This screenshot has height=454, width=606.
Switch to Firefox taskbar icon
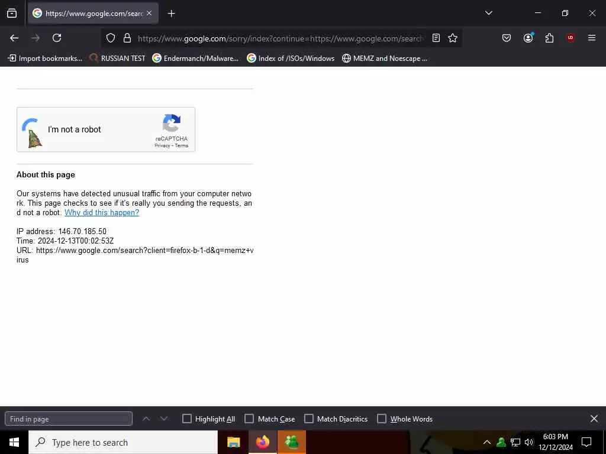(x=263, y=442)
